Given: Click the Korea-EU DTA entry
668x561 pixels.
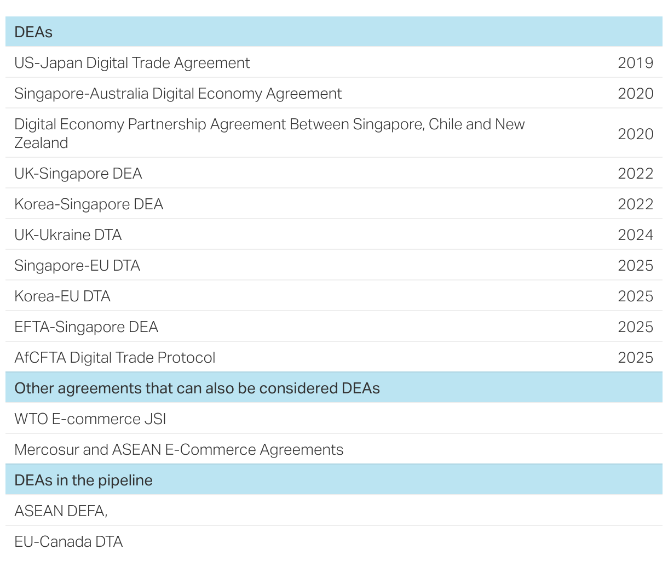Looking at the screenshot, I should click(62, 296).
